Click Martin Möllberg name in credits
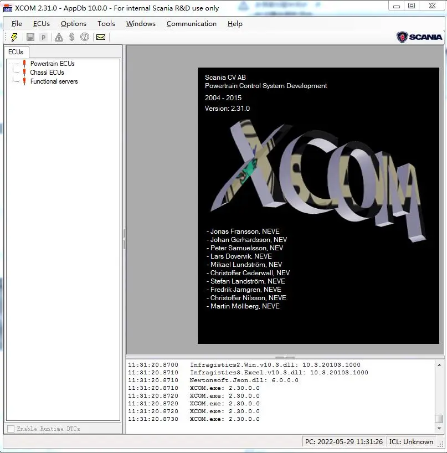This screenshot has height=453, width=447. 235,306
